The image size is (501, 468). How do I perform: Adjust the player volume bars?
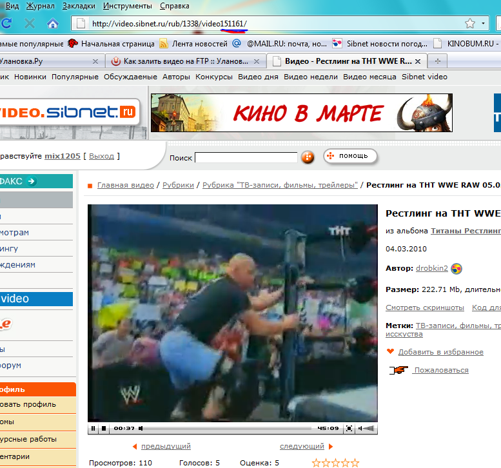pos(366,429)
